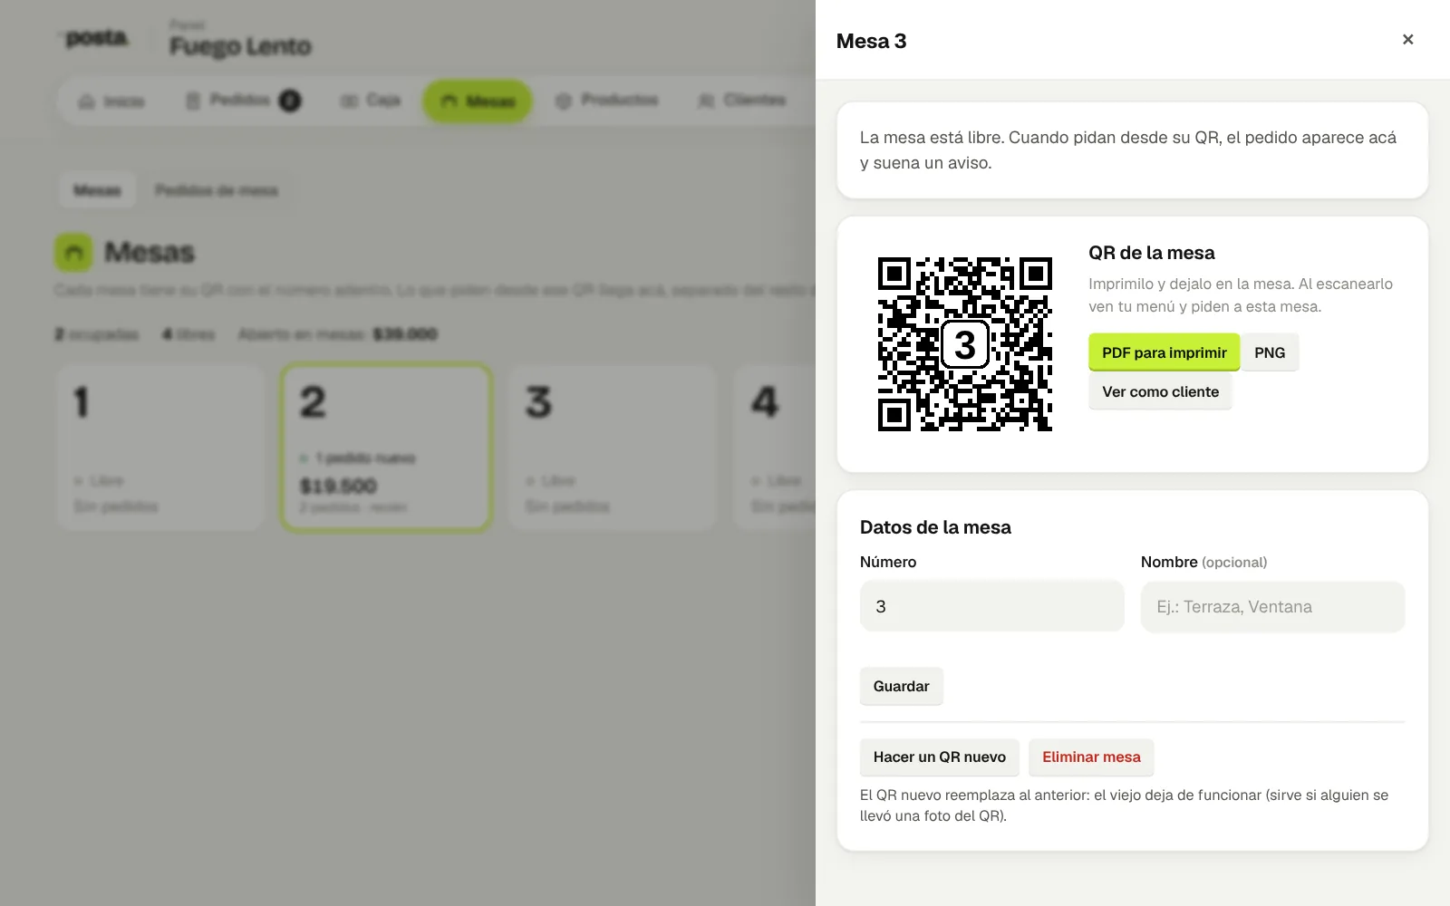Viewport: 1450px width, 906px height.
Task: Focus the Nombre optional field
Action: click(1272, 606)
